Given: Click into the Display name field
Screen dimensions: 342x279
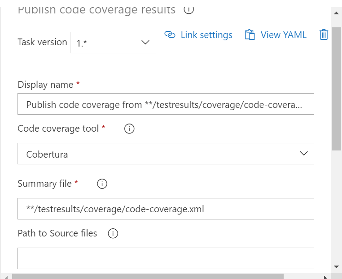Looking at the screenshot, I should [166, 104].
